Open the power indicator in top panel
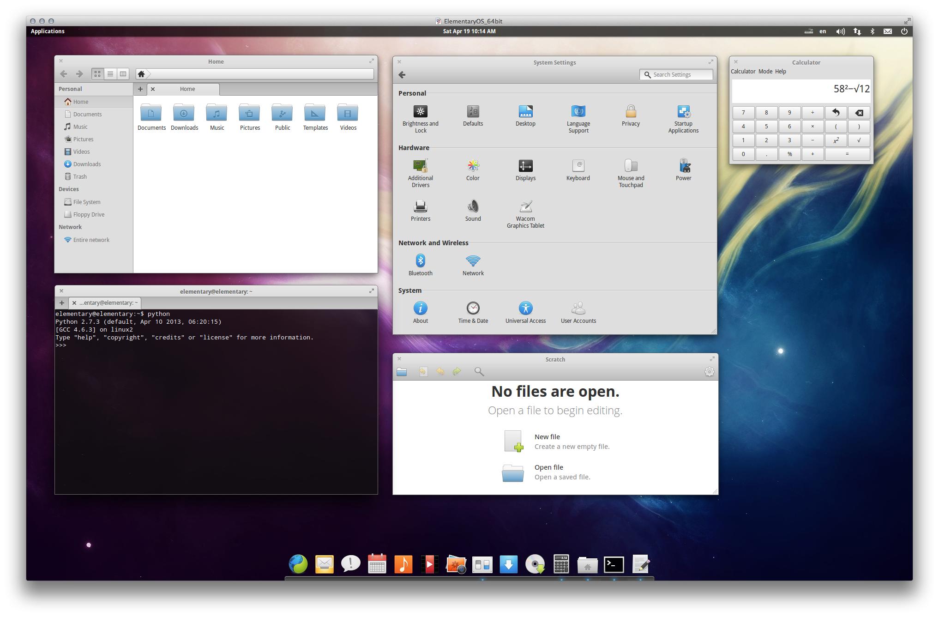Image resolution: width=939 pixels, height=617 pixels. point(904,31)
